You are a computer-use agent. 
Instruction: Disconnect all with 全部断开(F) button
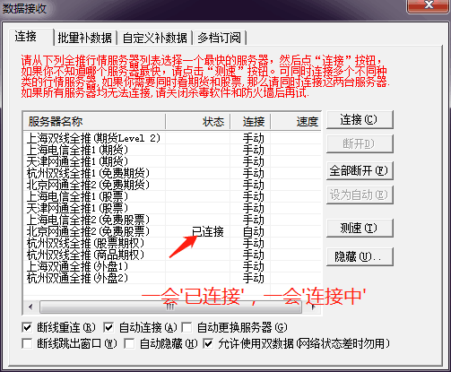360,170
